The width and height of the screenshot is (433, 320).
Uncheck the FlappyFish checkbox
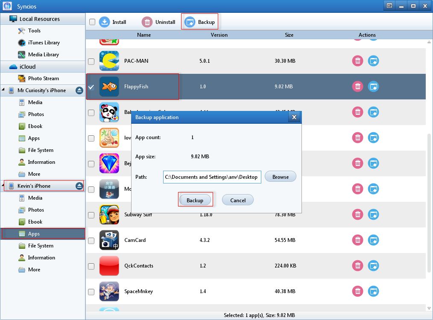pyautogui.click(x=91, y=87)
